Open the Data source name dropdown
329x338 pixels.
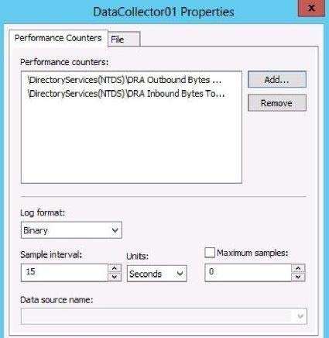pyautogui.click(x=164, y=316)
